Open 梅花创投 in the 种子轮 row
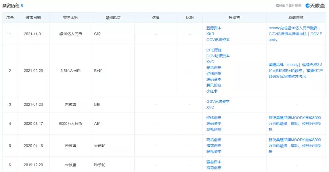329x172 pixels. point(214,168)
